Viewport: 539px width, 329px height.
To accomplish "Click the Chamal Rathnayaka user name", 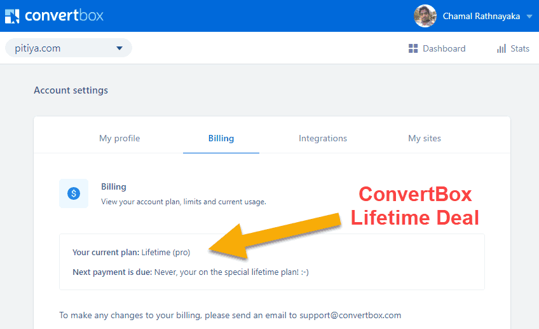I will (x=481, y=16).
